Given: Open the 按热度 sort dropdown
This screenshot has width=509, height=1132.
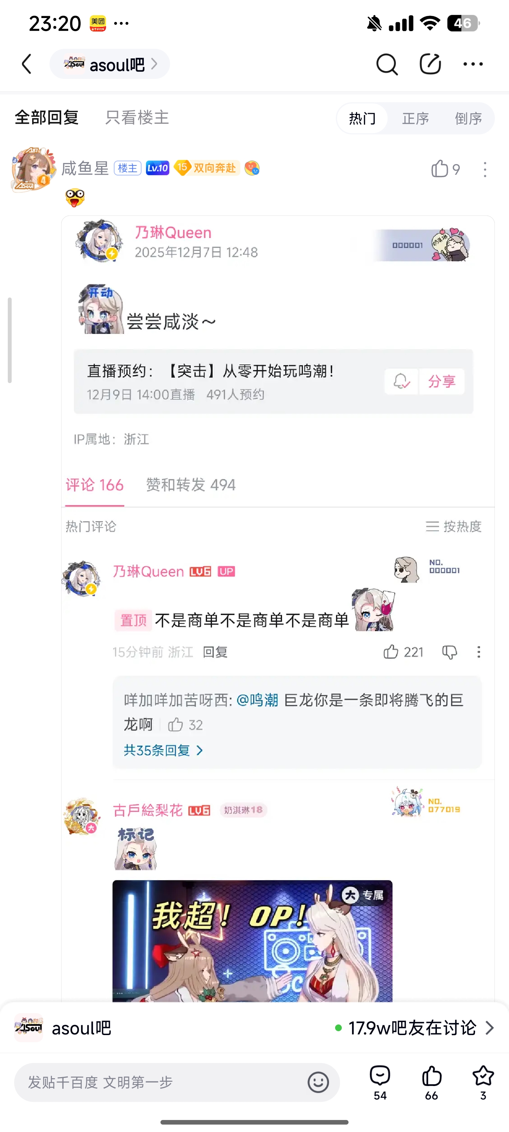Looking at the screenshot, I should [x=454, y=526].
